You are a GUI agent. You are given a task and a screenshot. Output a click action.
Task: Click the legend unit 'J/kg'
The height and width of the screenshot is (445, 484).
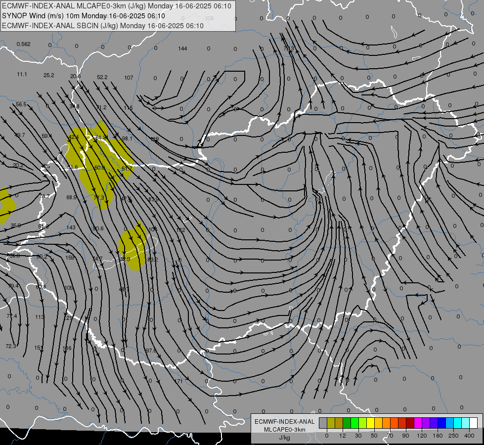click(x=285, y=438)
